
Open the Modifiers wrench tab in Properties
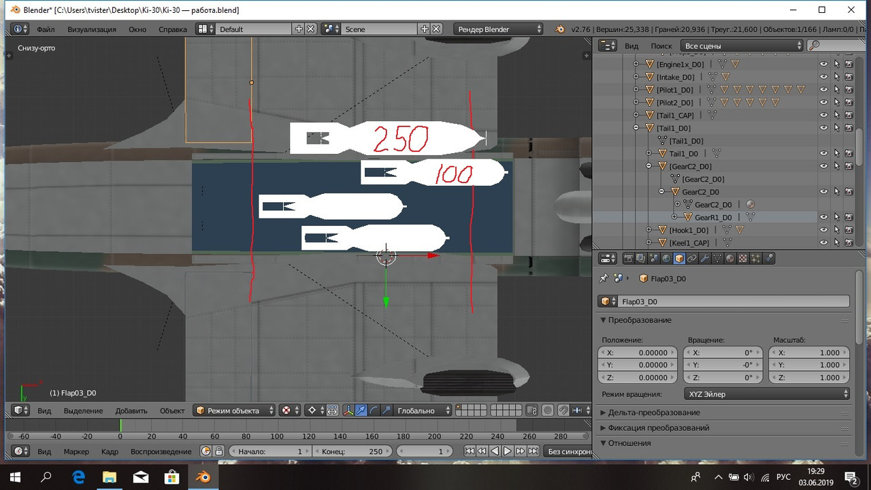pos(704,259)
